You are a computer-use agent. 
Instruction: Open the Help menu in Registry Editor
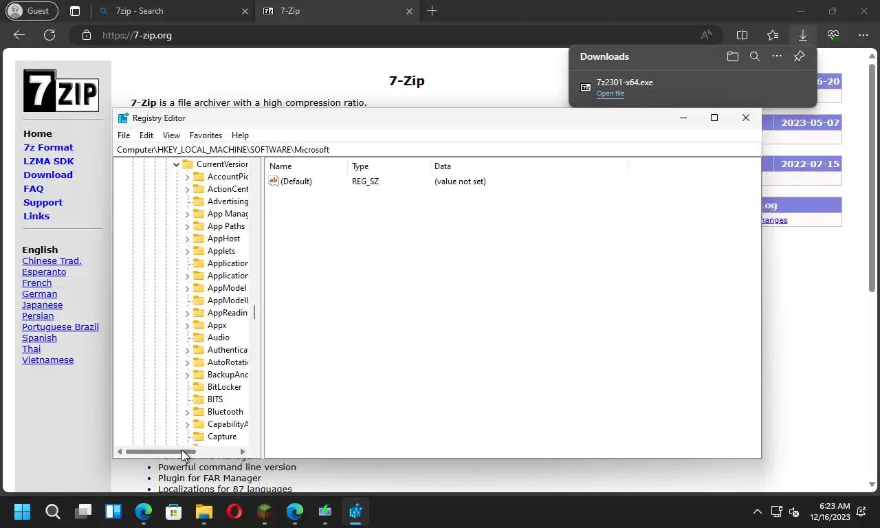pos(240,135)
